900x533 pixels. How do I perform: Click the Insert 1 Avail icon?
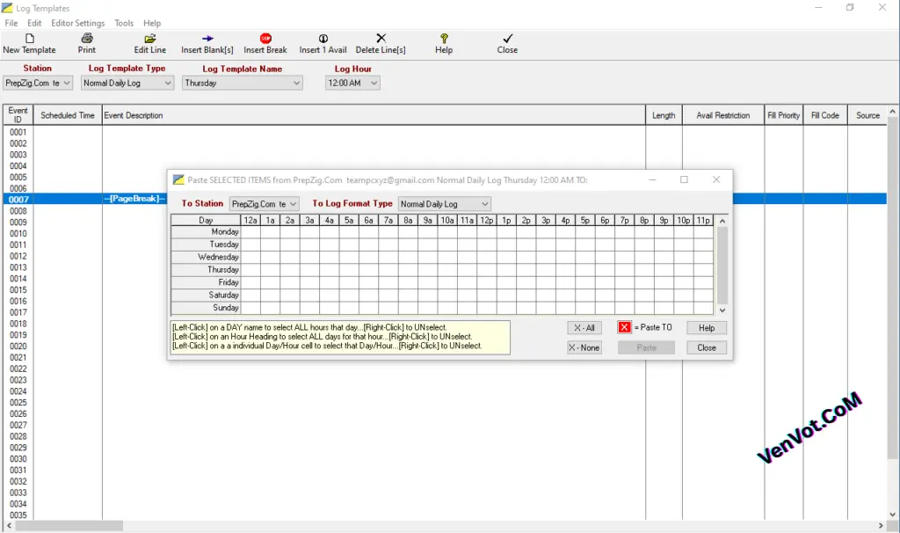[x=323, y=39]
